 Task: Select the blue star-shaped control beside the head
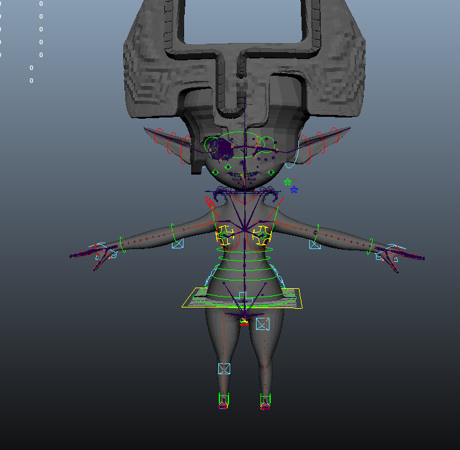coord(294,190)
